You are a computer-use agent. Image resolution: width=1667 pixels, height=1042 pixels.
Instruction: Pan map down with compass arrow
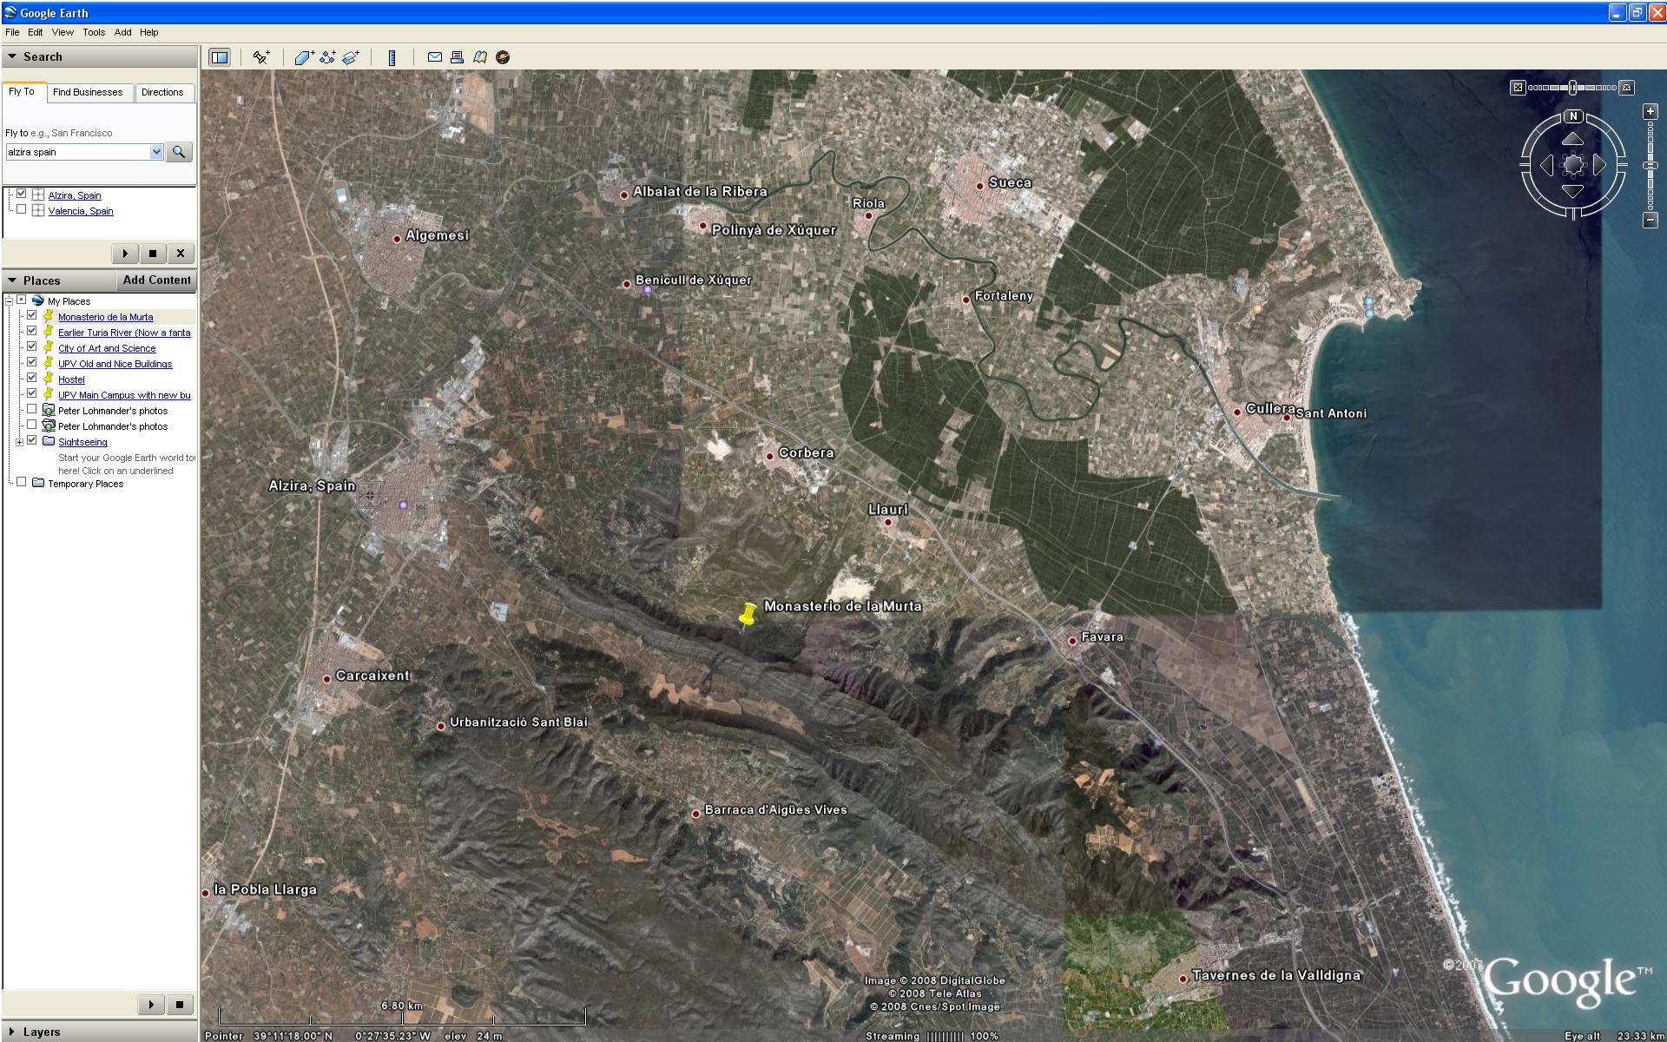click(1573, 191)
